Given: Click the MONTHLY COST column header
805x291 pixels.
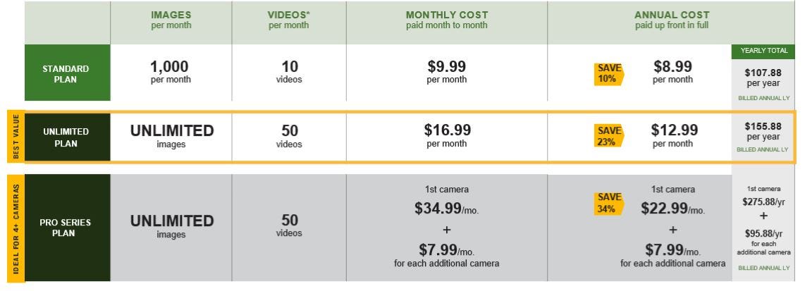Looking at the screenshot, I should point(446,20).
